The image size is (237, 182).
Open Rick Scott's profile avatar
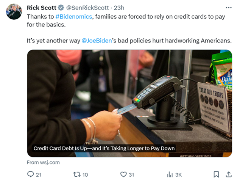[14, 12]
